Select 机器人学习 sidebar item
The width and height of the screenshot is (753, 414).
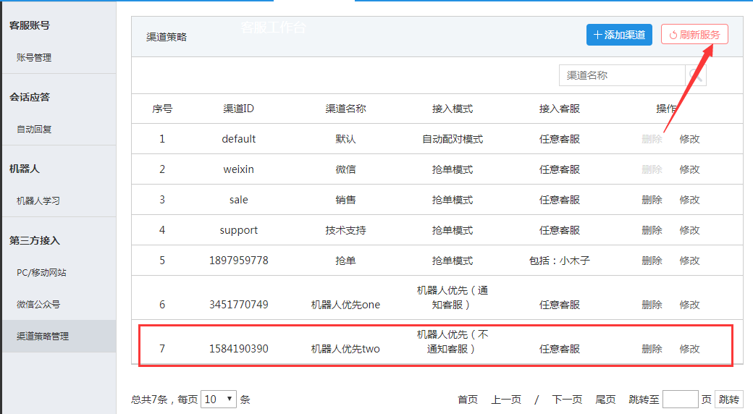38,200
